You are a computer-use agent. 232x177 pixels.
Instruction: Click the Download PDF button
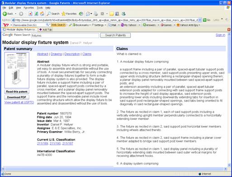[x=17, y=97]
